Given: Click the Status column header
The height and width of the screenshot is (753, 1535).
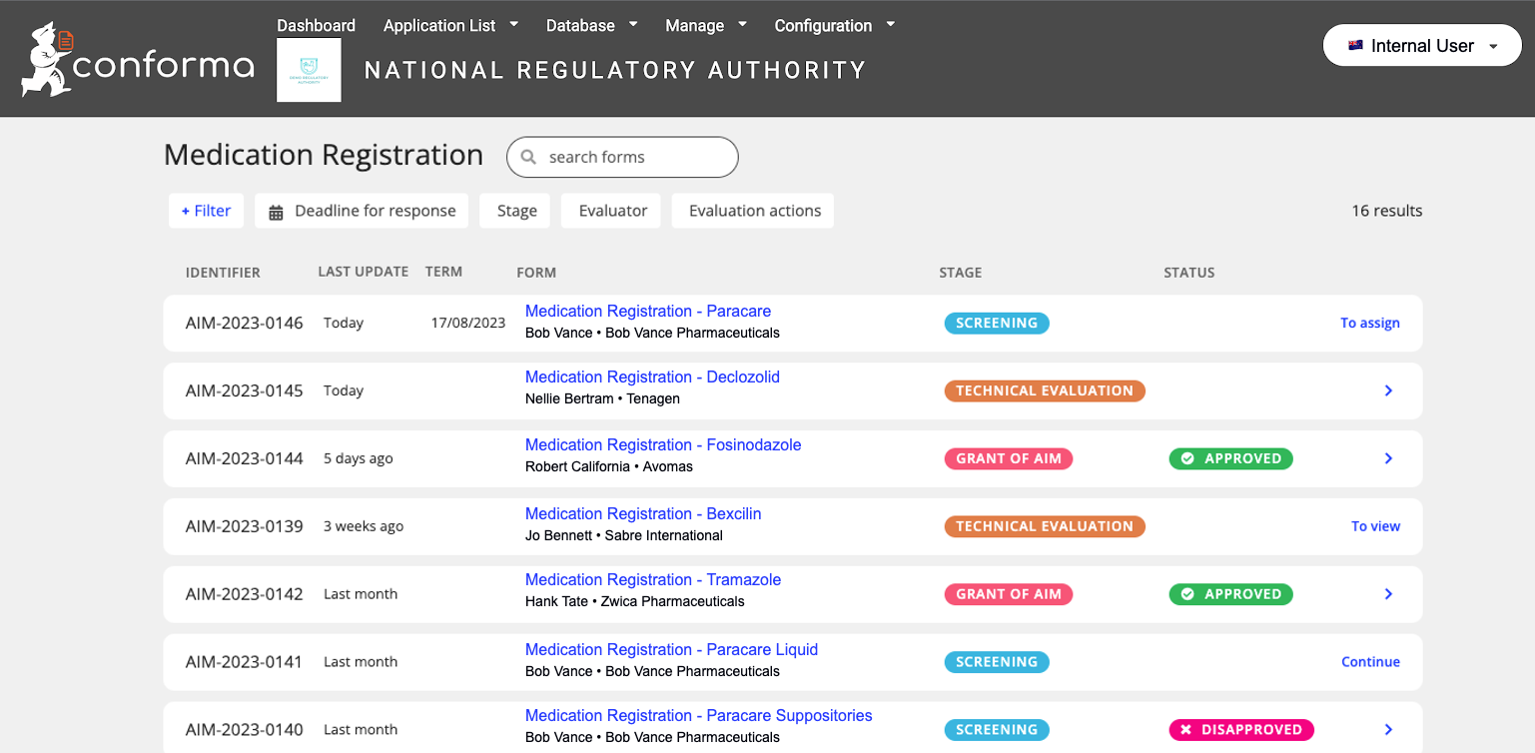Looking at the screenshot, I should [1189, 273].
